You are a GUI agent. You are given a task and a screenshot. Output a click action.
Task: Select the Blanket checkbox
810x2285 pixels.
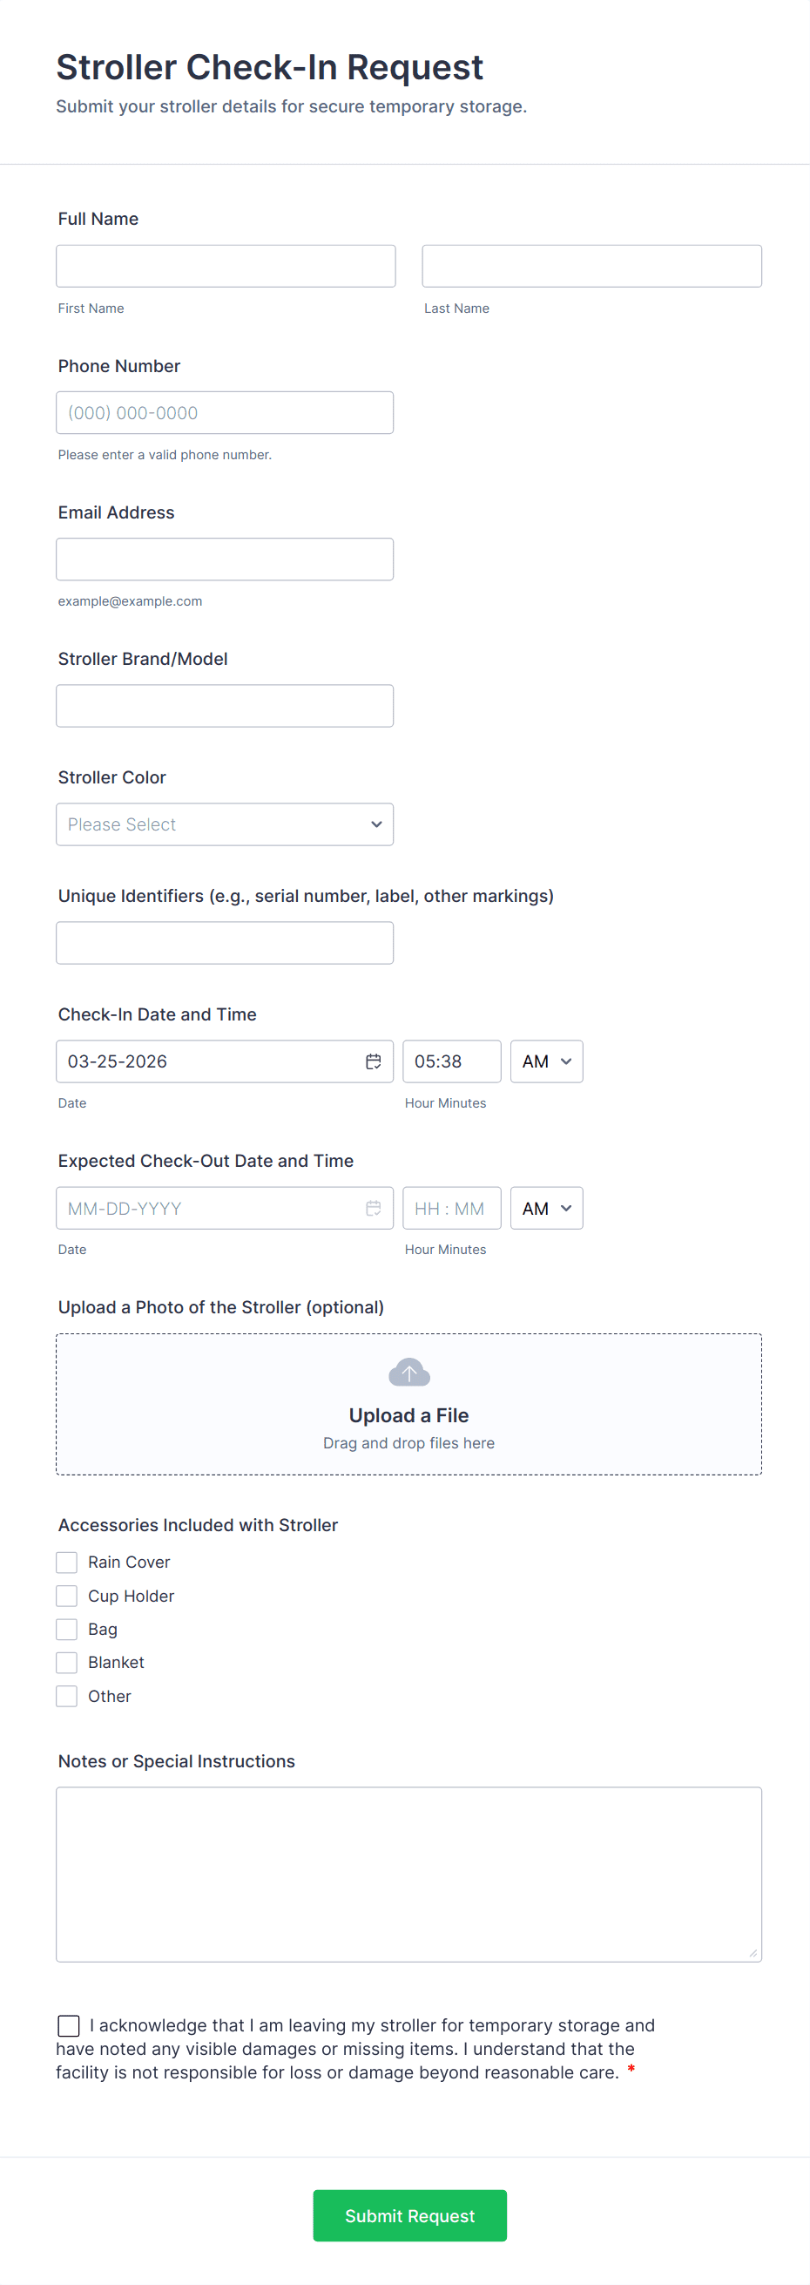click(66, 1661)
